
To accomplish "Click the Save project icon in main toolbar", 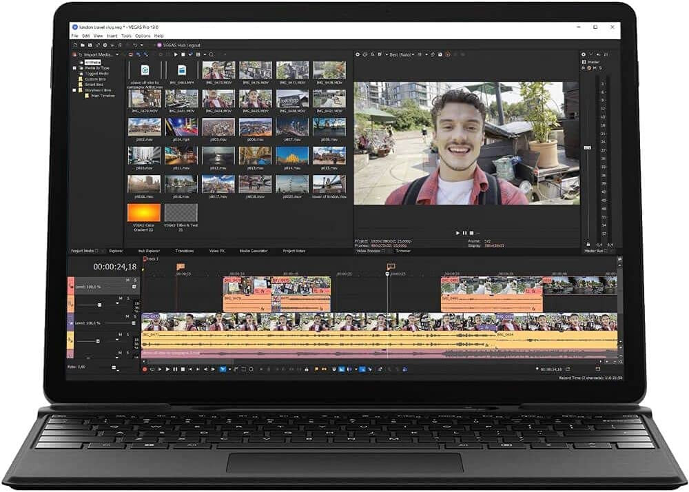I will (x=90, y=45).
